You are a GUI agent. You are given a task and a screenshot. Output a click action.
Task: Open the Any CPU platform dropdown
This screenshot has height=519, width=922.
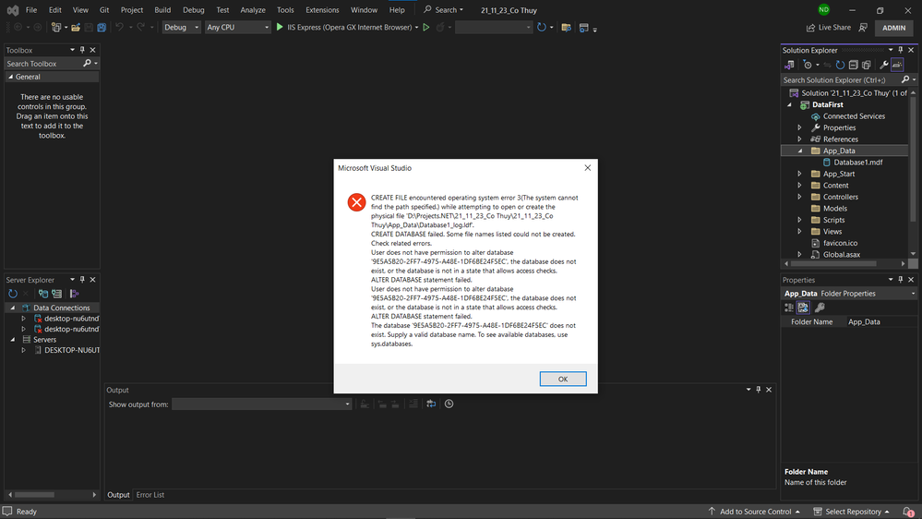tap(237, 27)
